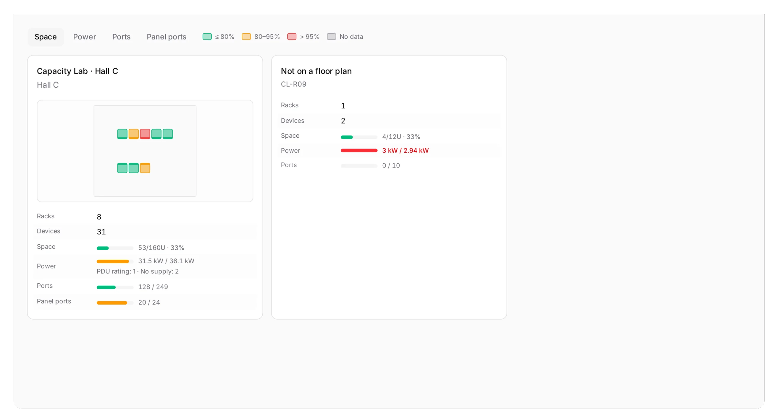
Task: Click the Hall C devices count 31
Action: [x=101, y=232]
